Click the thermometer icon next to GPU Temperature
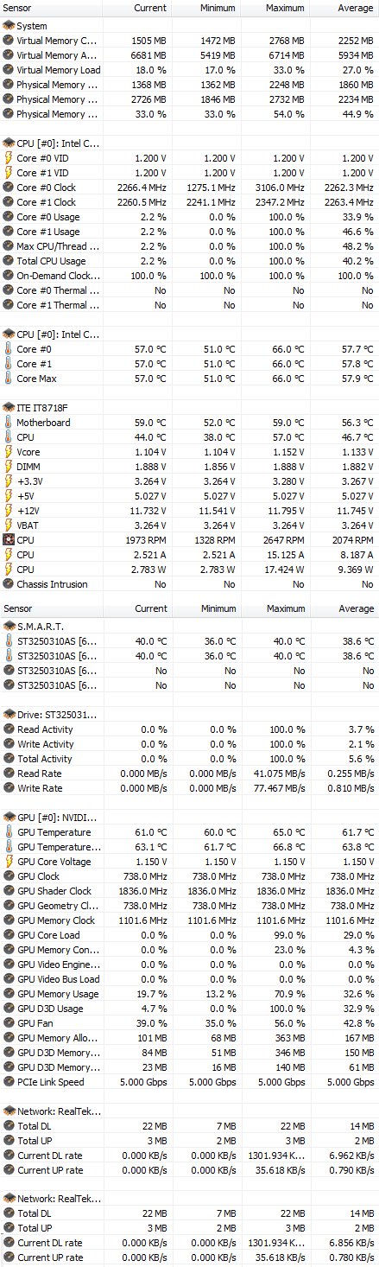379x1267 pixels. click(x=9, y=832)
